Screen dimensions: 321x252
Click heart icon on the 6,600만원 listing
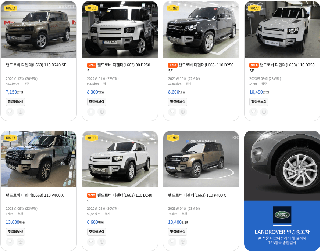(x=91, y=242)
